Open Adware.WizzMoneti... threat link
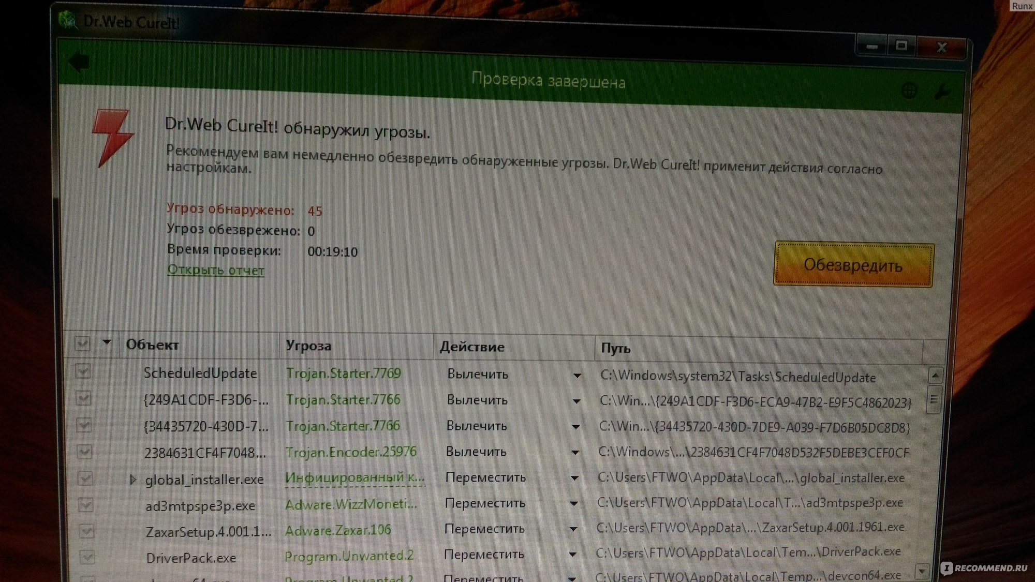 (x=351, y=504)
